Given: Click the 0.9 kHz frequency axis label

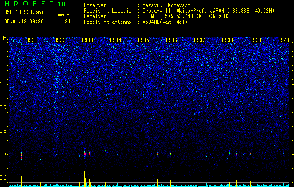Looking at the screenshot, I should [4, 108].
